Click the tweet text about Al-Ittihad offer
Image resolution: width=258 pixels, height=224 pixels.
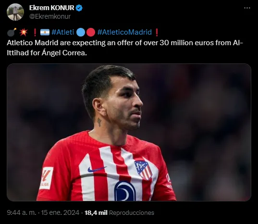pos(125,48)
